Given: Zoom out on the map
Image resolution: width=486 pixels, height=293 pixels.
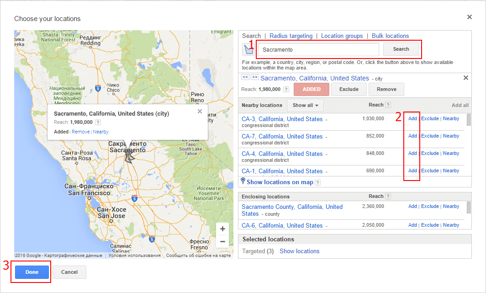Looking at the screenshot, I should point(222,241).
